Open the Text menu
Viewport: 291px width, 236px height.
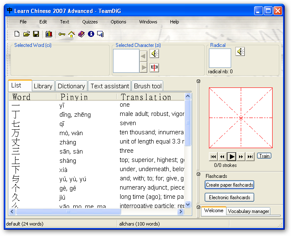click(64, 22)
